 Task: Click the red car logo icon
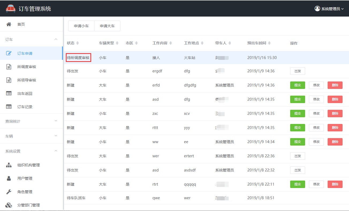coord(11,8)
